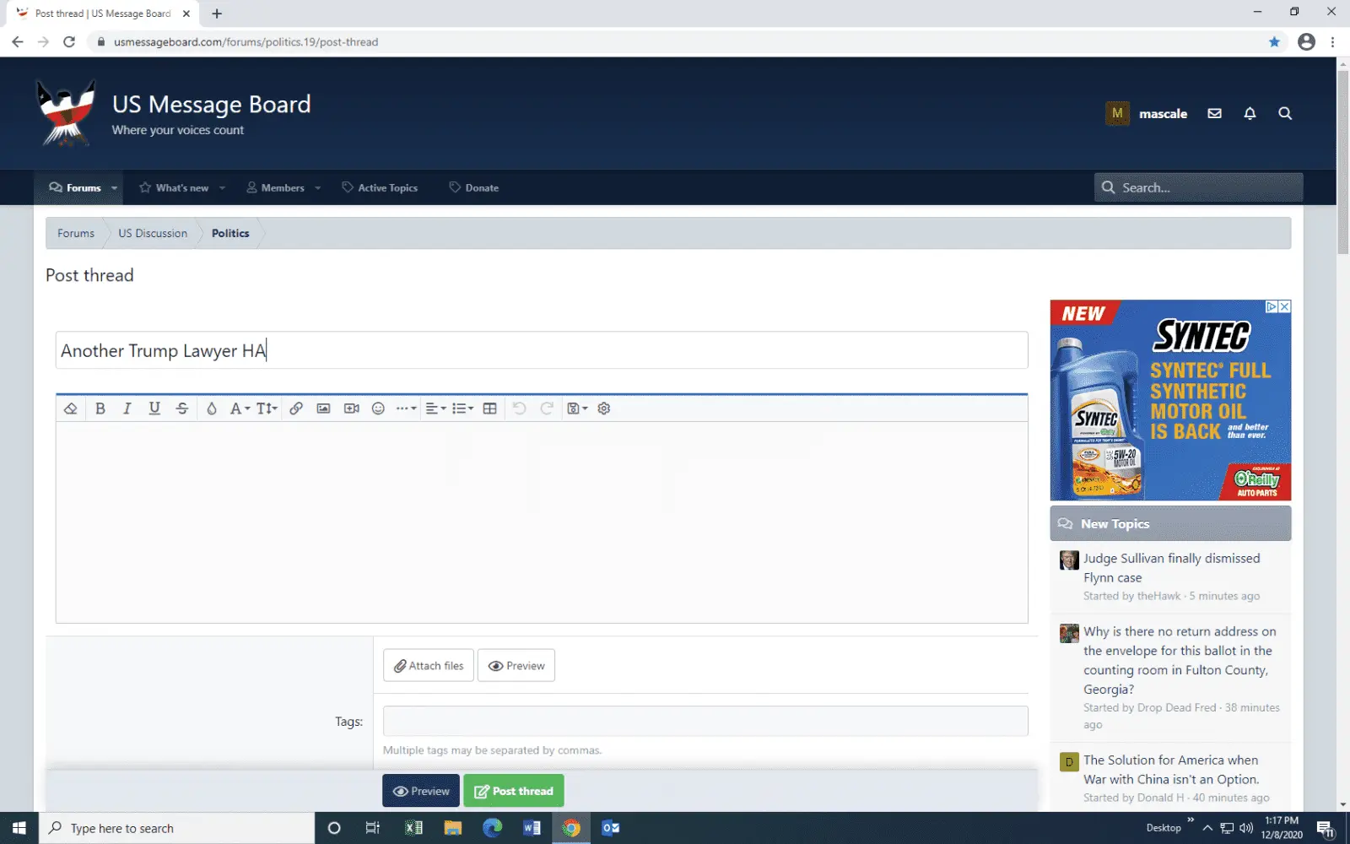Open the What's new navigation tab
The image size is (1350, 844).
click(174, 187)
